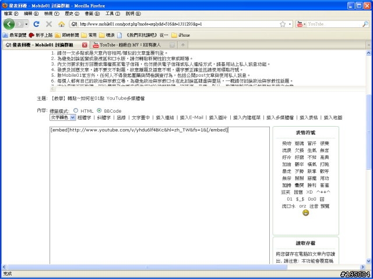Open the 編輯 (E) menu
This screenshot has width=373, height=279.
pyautogui.click(x=31, y=14)
